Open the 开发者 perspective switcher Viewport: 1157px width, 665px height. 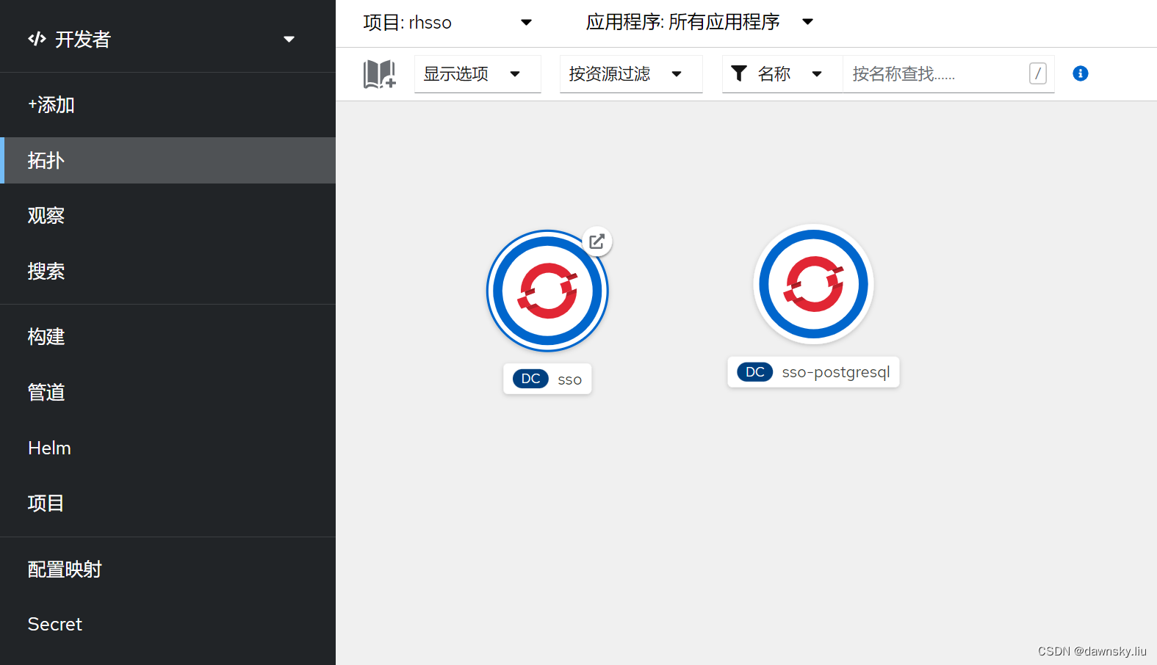162,39
